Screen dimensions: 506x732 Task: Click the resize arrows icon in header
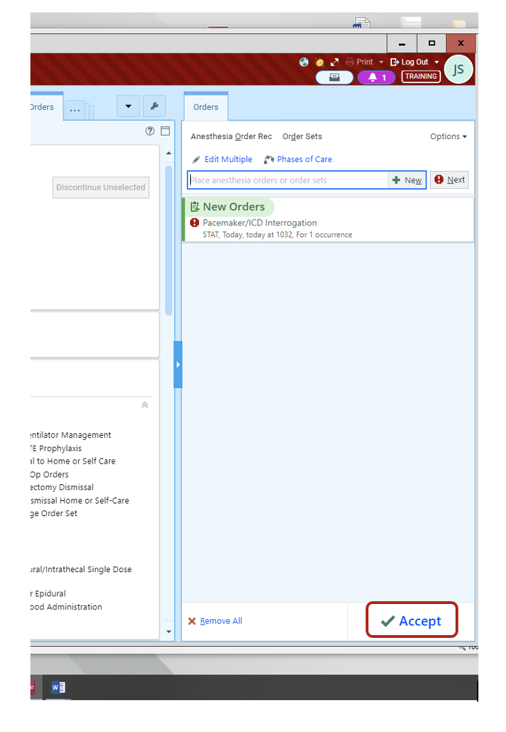335,62
